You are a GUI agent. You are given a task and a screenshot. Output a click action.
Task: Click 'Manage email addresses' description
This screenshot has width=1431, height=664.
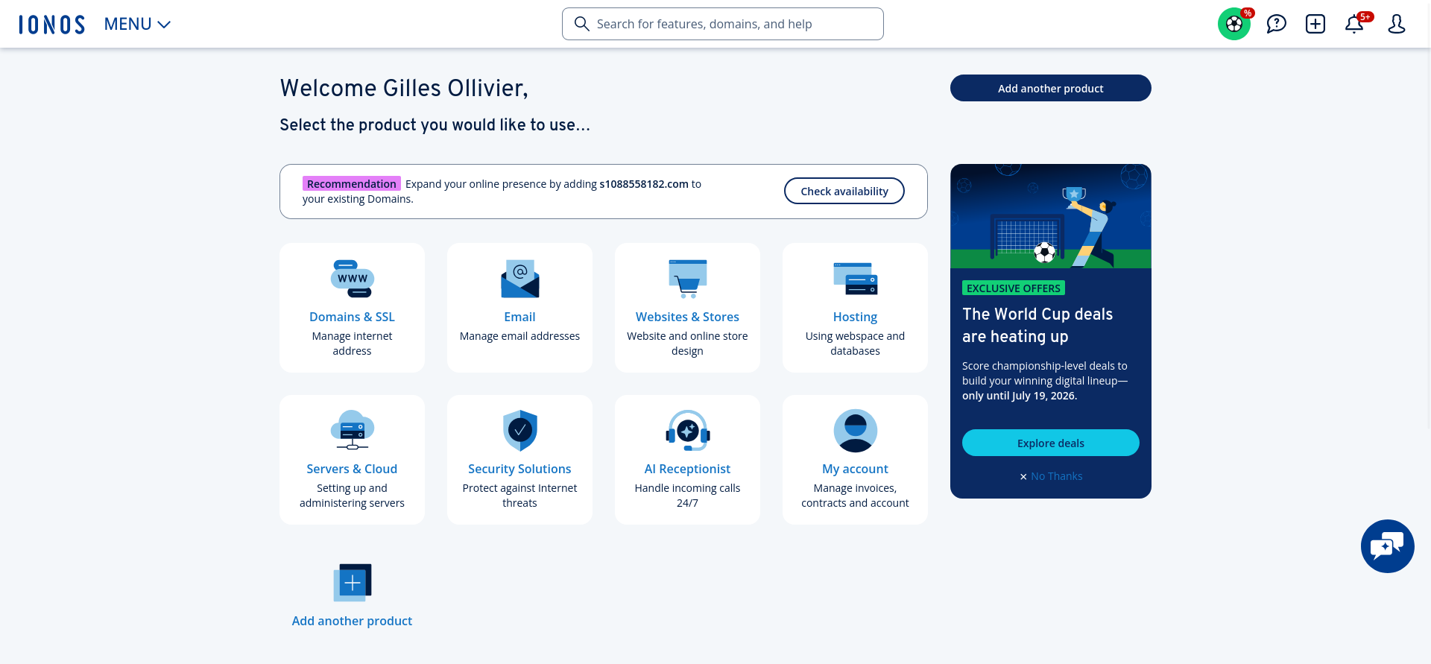[x=519, y=336]
